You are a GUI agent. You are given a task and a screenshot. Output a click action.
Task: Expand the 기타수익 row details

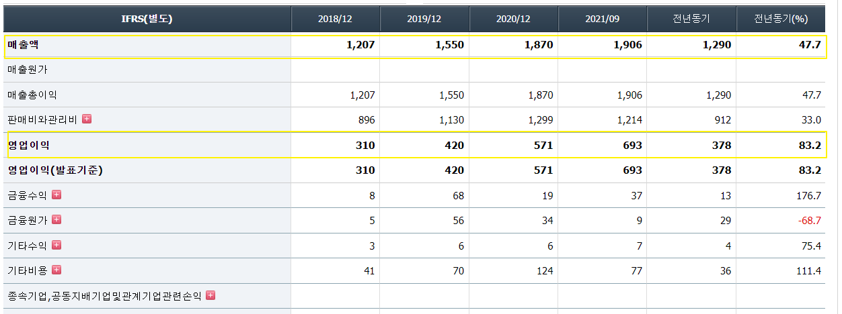[56, 245]
